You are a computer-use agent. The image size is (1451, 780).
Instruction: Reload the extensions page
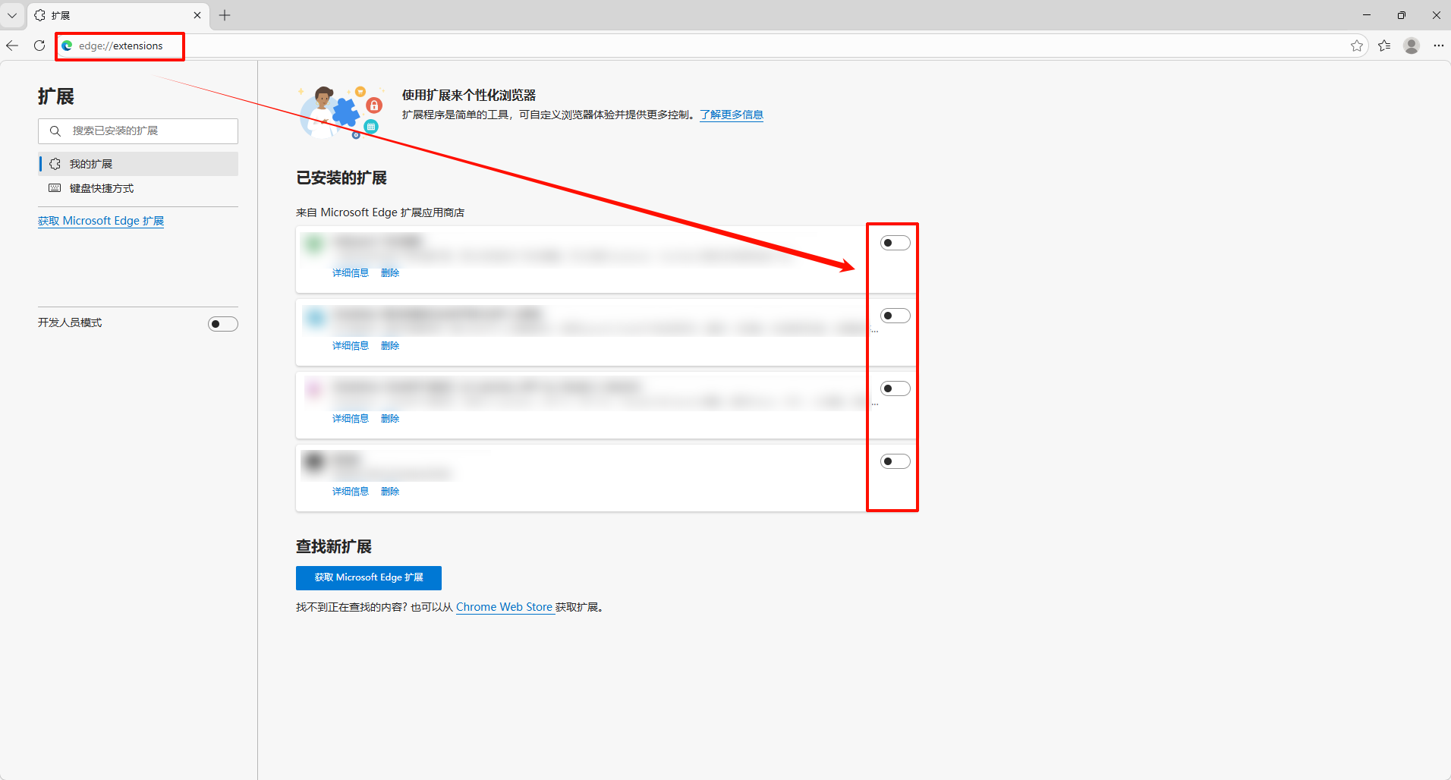click(x=39, y=46)
